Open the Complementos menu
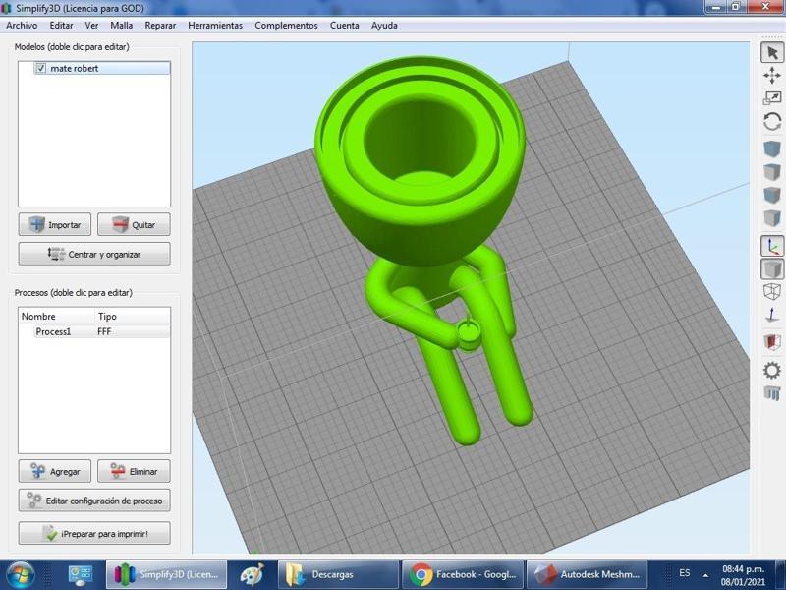The width and height of the screenshot is (786, 590). click(286, 26)
